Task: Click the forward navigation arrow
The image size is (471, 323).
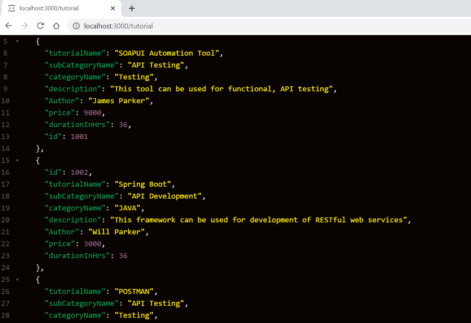Action: (24, 25)
